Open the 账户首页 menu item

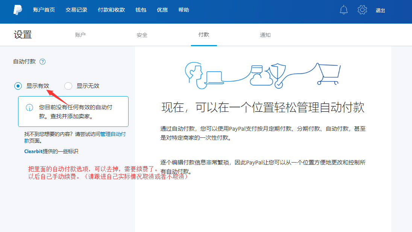[x=44, y=10]
